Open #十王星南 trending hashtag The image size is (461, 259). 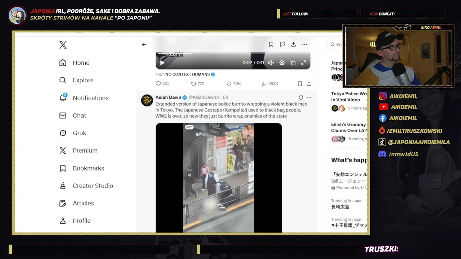(349, 226)
